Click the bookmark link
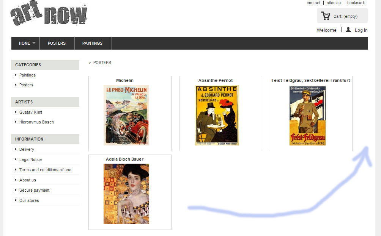Screen dimensions: 381x236 point(356,3)
